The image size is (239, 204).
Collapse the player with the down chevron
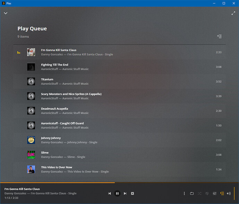coord(6,13)
